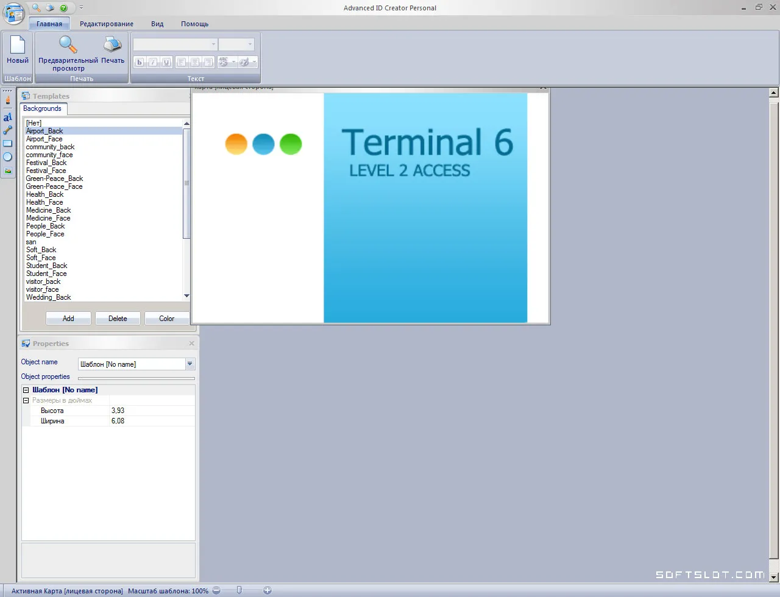Select the text tool in left toolbar
Image resolution: width=780 pixels, height=597 pixels.
7,117
